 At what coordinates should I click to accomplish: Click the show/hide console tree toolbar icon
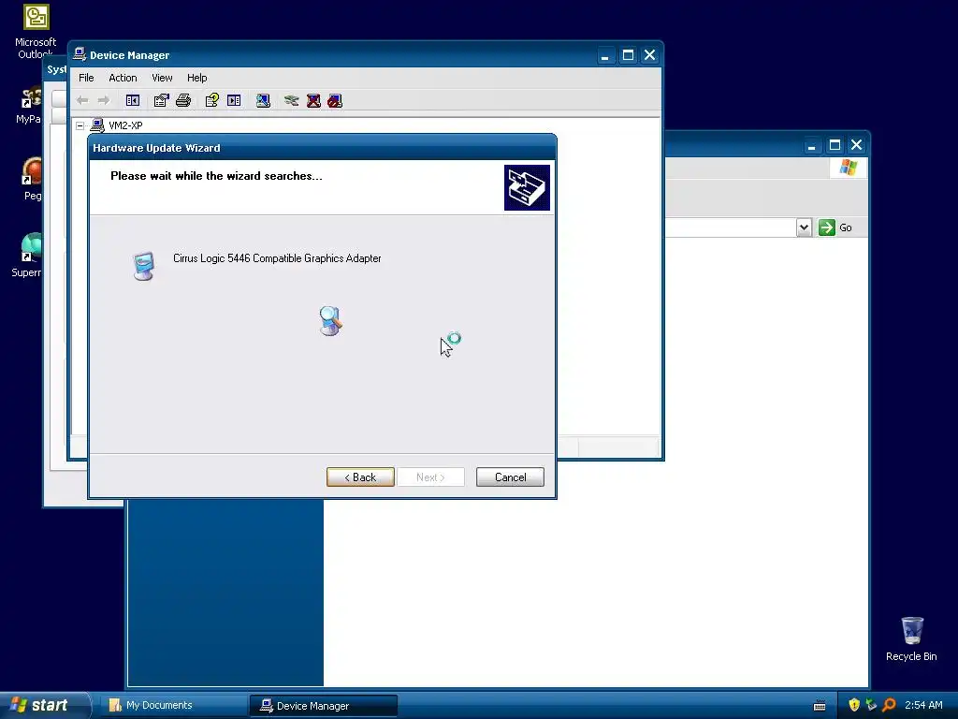tap(133, 100)
